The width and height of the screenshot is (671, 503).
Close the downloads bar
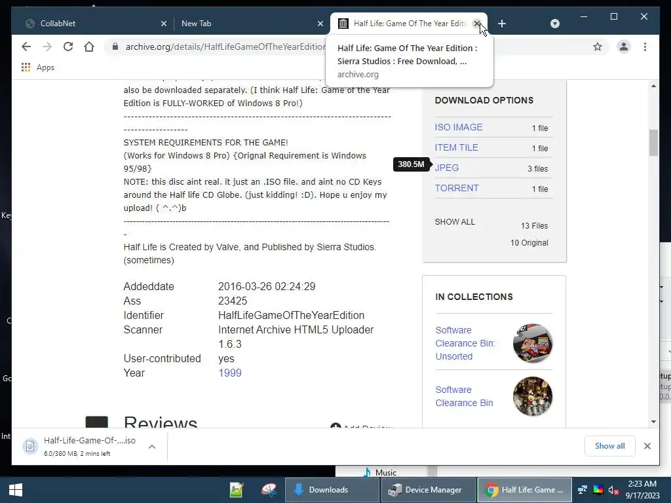[647, 446]
